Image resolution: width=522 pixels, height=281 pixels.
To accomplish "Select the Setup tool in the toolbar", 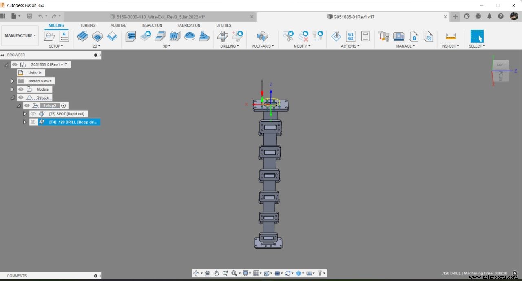I will pyautogui.click(x=49, y=36).
